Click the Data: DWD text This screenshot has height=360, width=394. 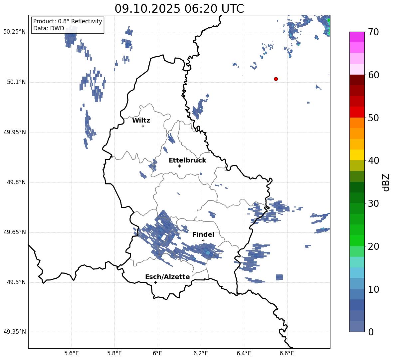coord(49,28)
